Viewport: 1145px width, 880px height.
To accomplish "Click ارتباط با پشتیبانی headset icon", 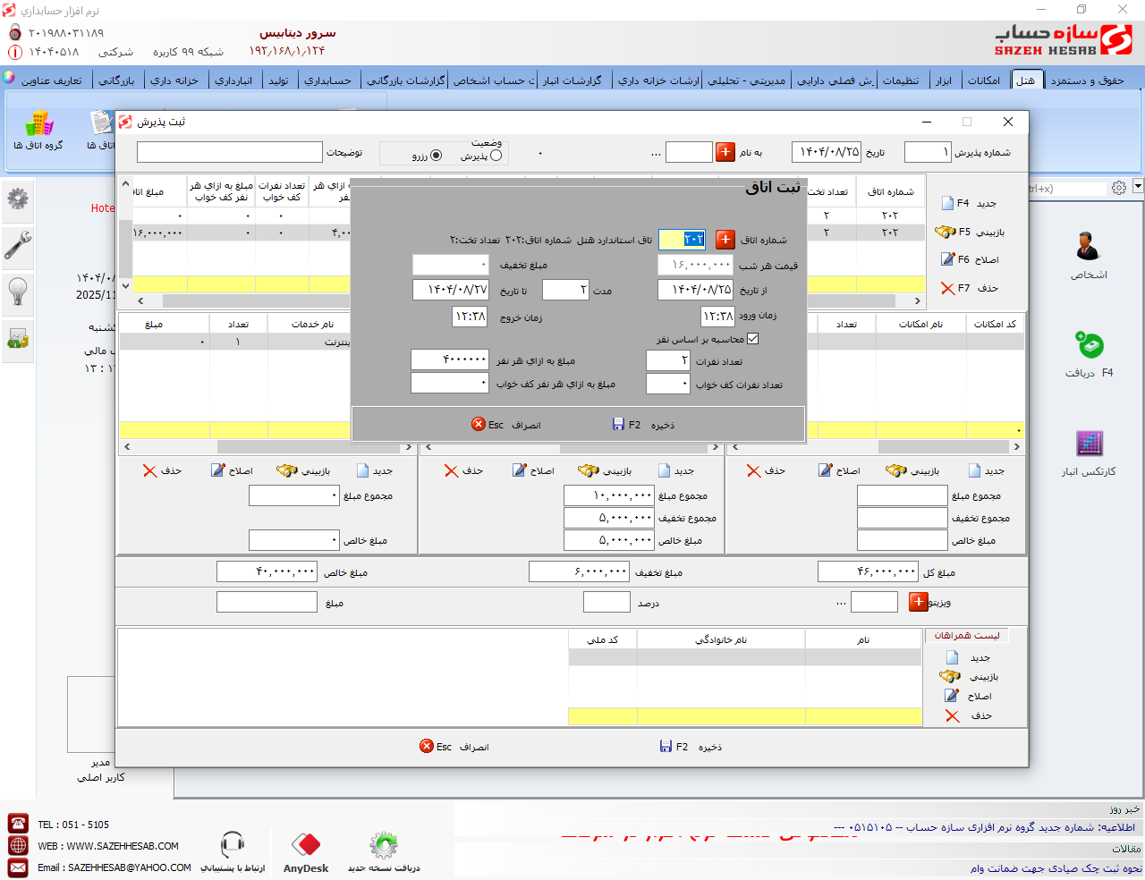I will click(x=233, y=852).
